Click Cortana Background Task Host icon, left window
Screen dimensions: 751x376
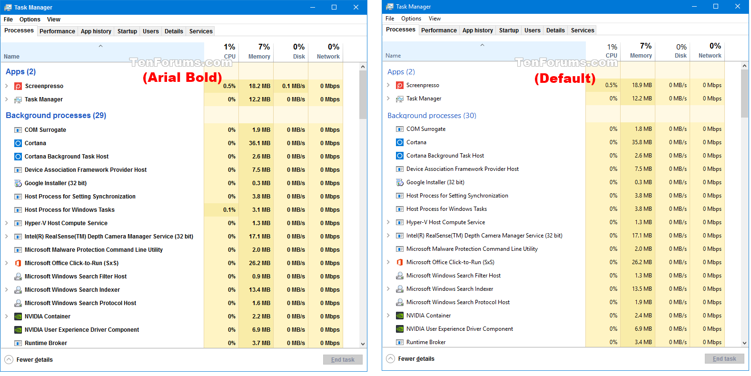click(18, 157)
